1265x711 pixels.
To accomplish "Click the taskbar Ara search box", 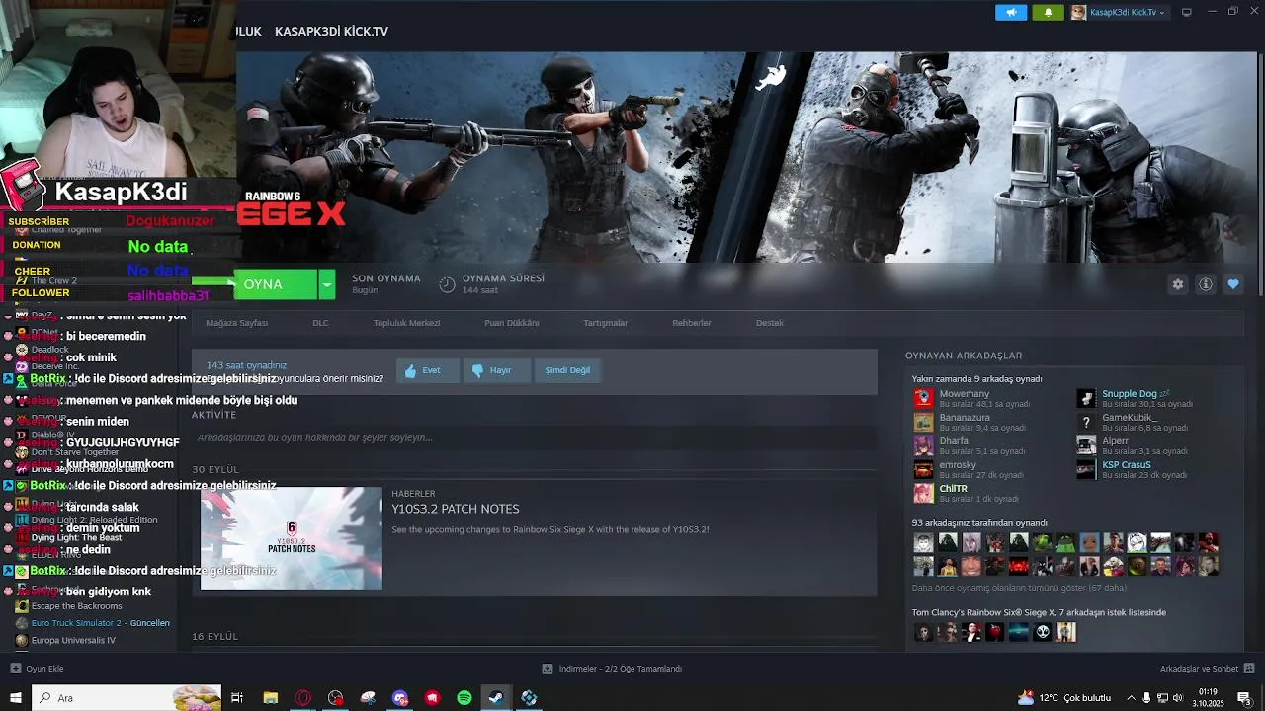I will pos(127,698).
